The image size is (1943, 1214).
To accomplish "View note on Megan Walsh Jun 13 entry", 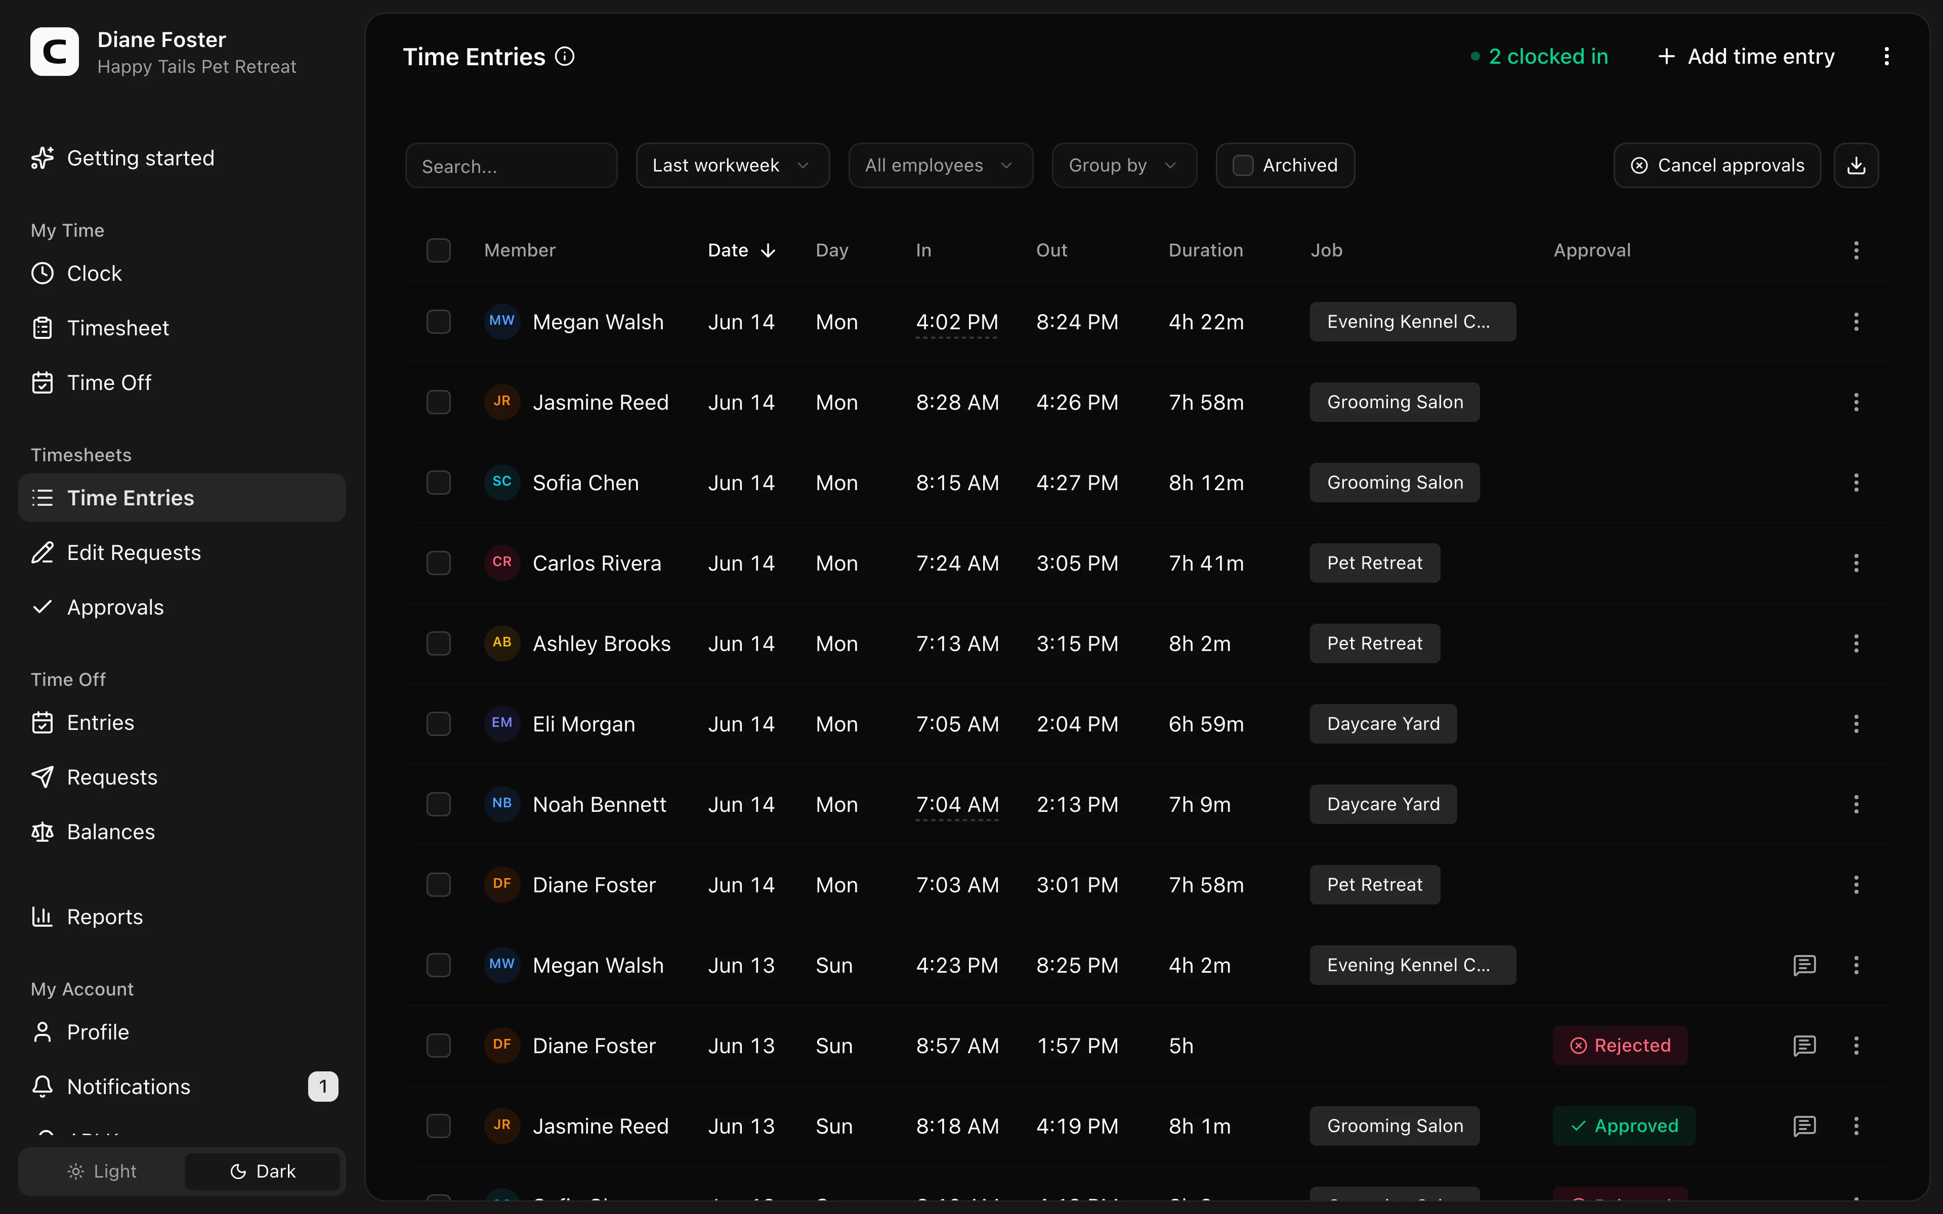I will (1804, 965).
